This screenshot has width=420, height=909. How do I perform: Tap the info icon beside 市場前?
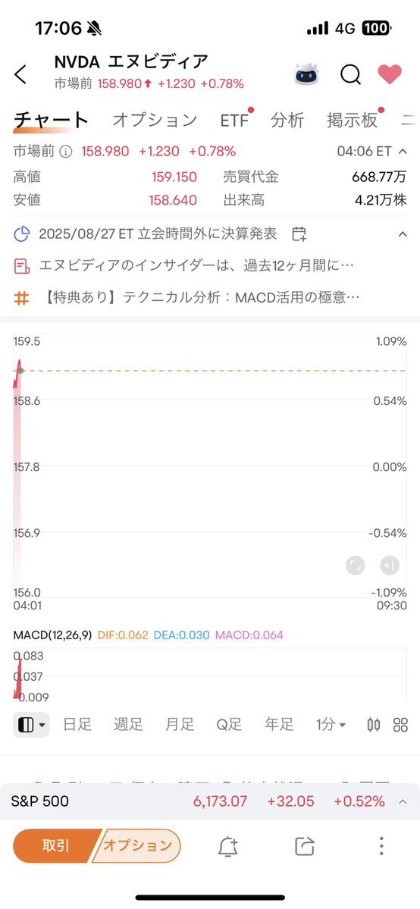[x=66, y=152]
